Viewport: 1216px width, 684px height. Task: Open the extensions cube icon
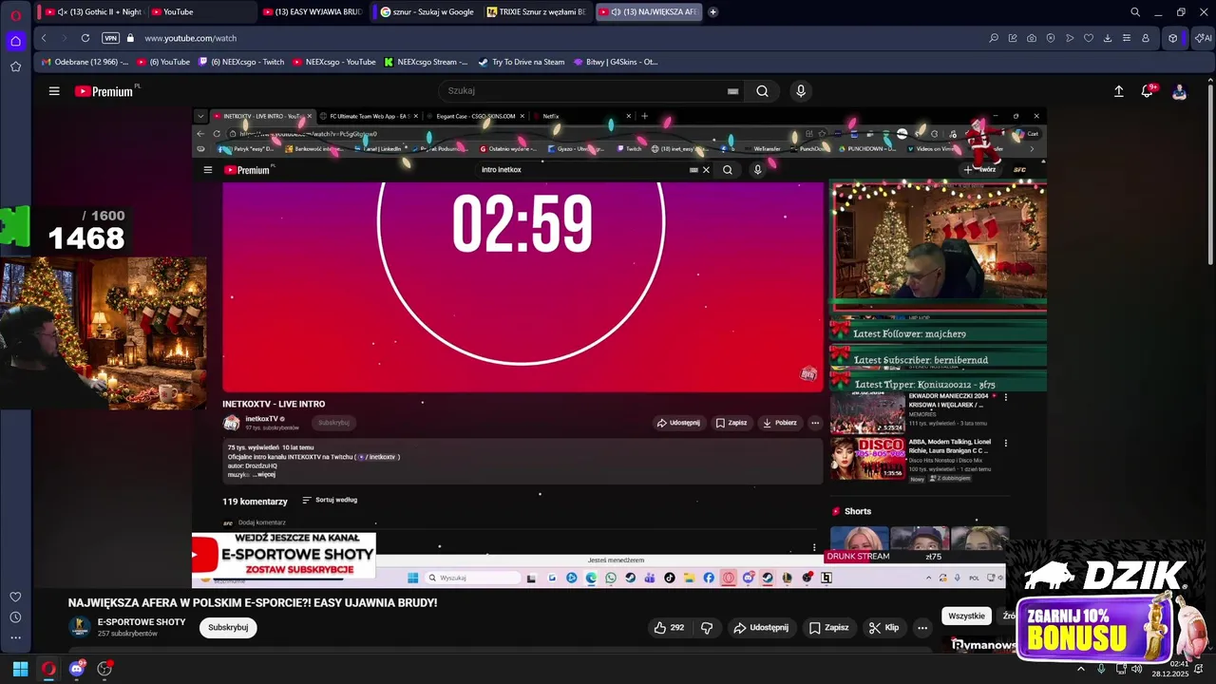[x=1173, y=38]
